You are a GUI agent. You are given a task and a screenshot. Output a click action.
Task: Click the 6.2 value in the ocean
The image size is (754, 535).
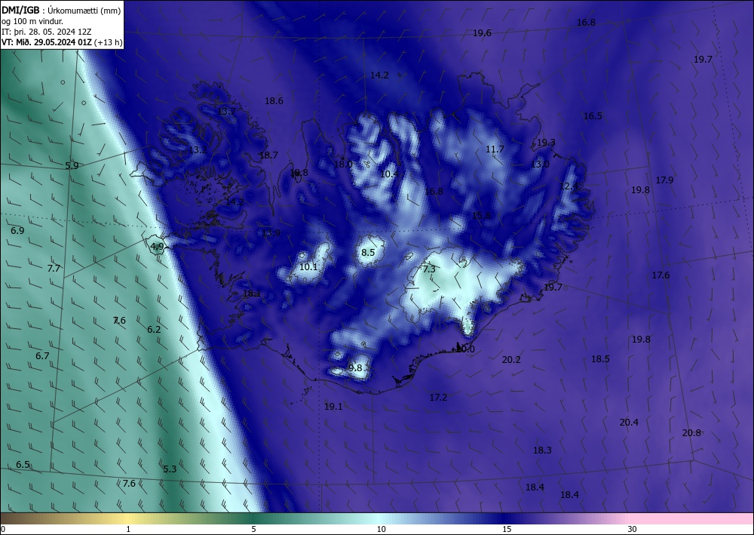coord(154,330)
